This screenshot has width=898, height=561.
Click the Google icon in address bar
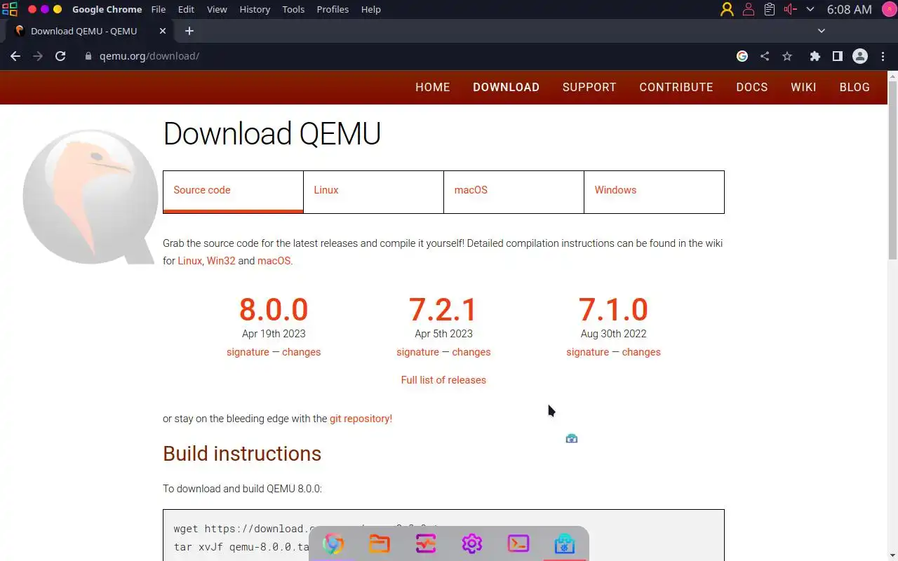click(742, 56)
